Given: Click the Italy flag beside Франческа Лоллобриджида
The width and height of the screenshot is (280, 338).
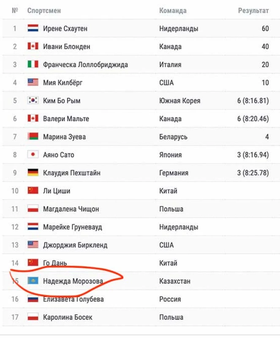Looking at the screenshot, I should [x=33, y=65].
